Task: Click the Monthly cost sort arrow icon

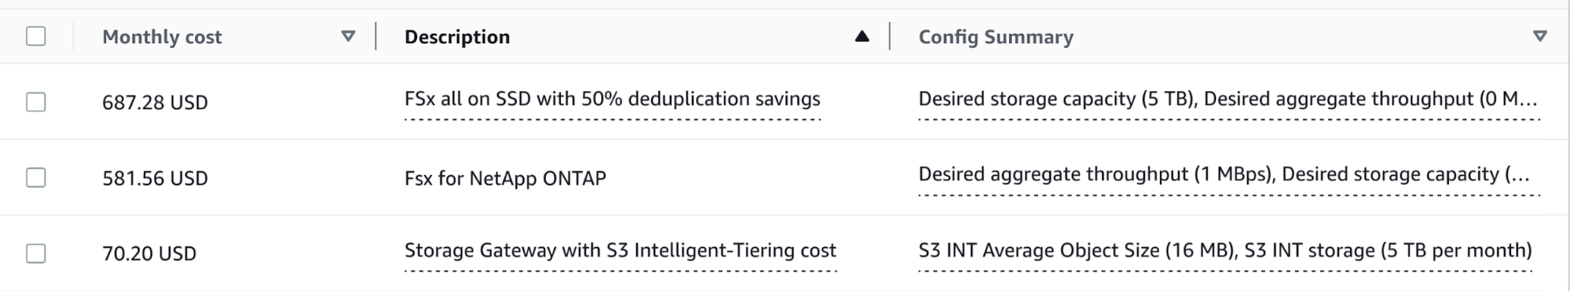Action: click(348, 37)
